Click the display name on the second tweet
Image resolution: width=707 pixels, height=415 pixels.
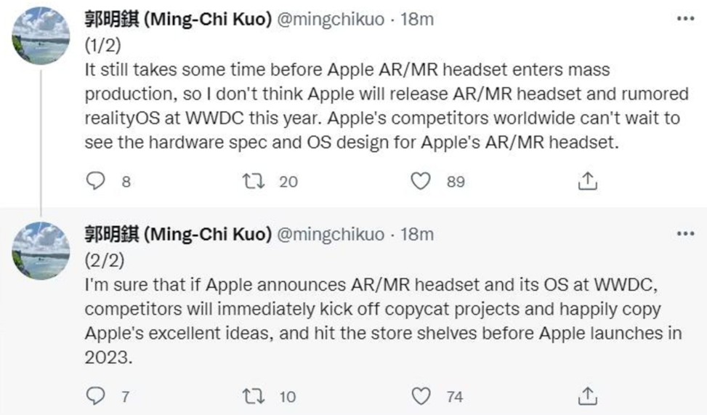178,234
